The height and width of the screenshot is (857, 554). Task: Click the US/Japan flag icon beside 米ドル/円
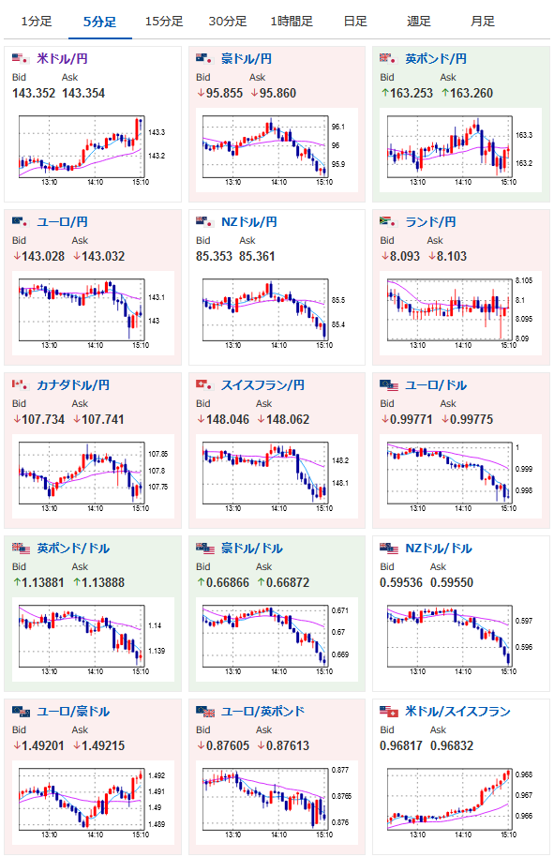click(21, 58)
